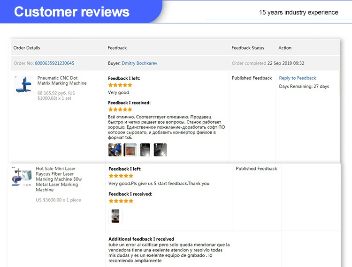
Task: Open the laser machine review photo thumbnail
Action: (x=115, y=216)
